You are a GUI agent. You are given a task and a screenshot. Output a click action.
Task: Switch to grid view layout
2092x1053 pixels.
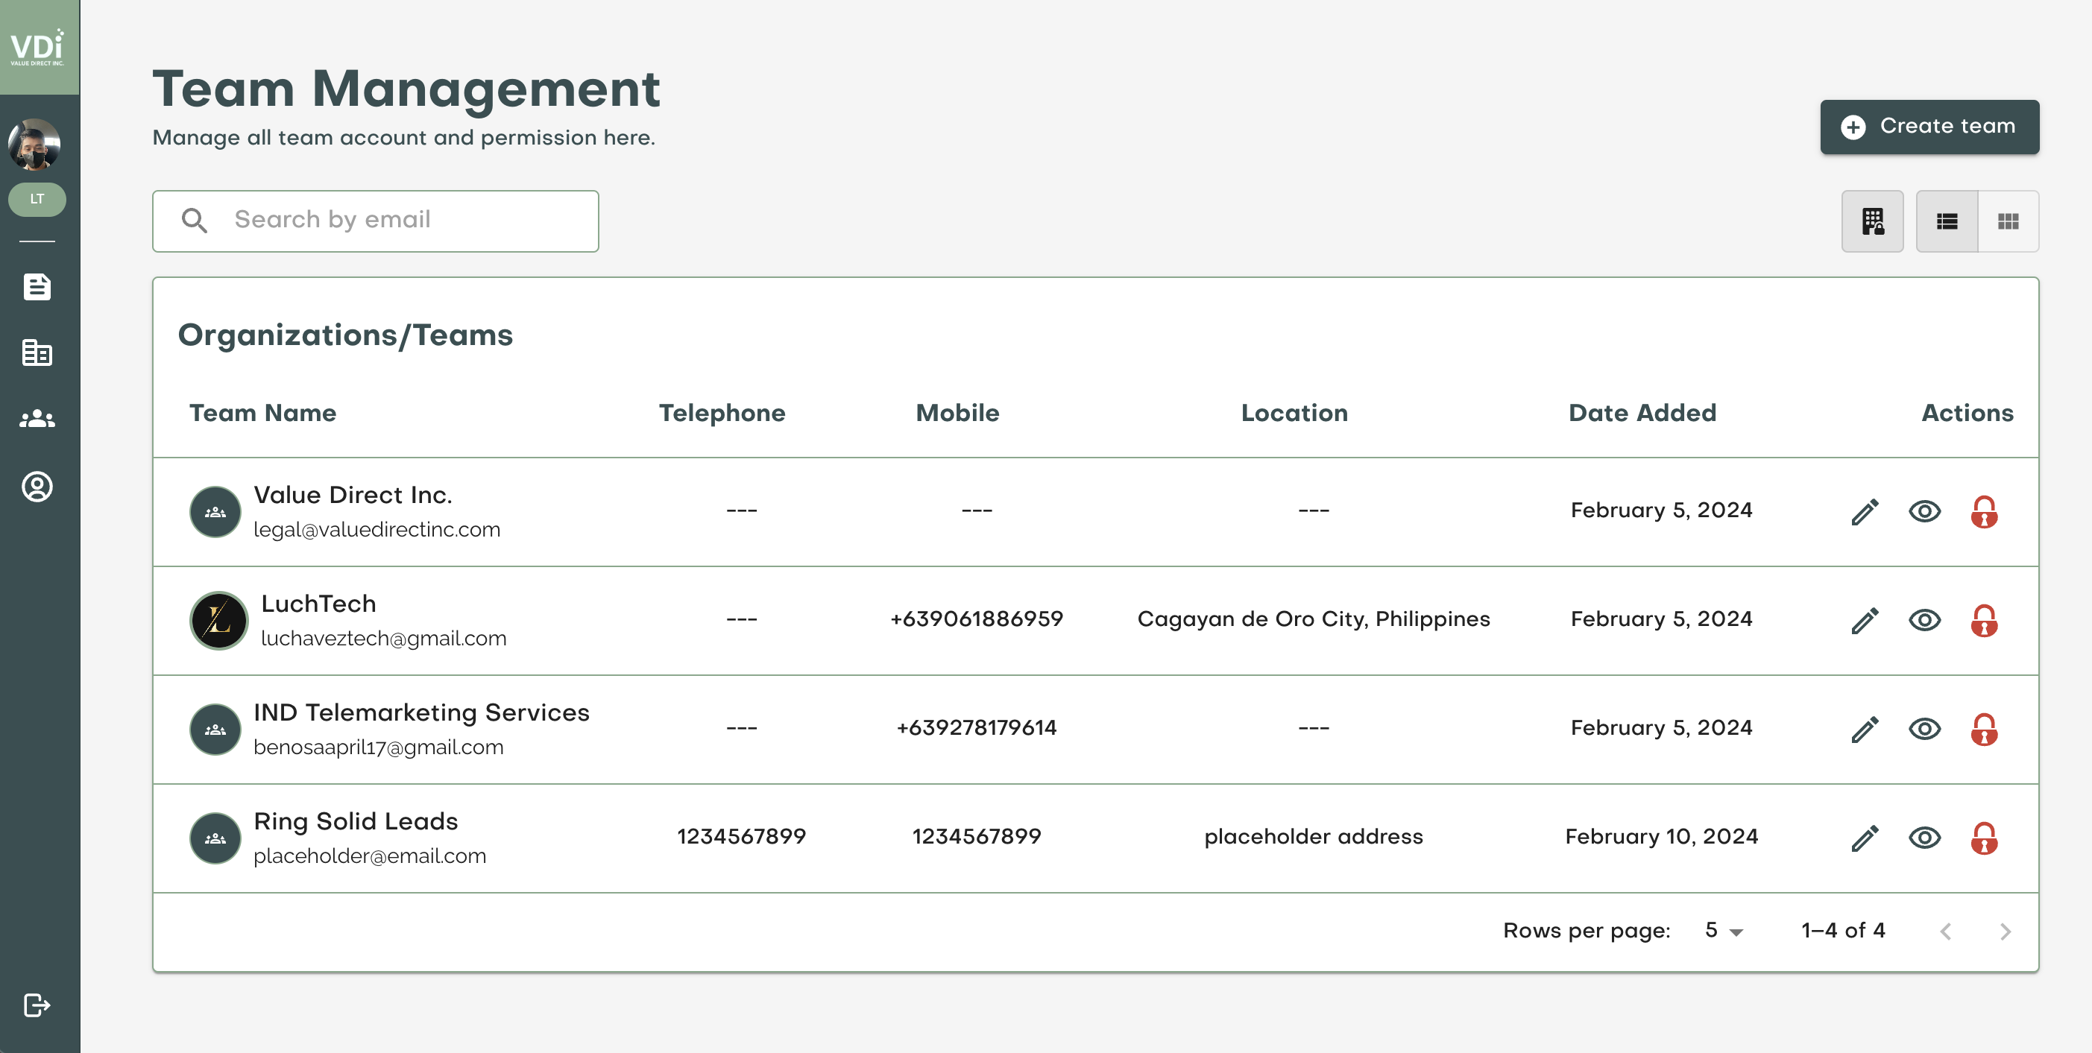point(2009,220)
